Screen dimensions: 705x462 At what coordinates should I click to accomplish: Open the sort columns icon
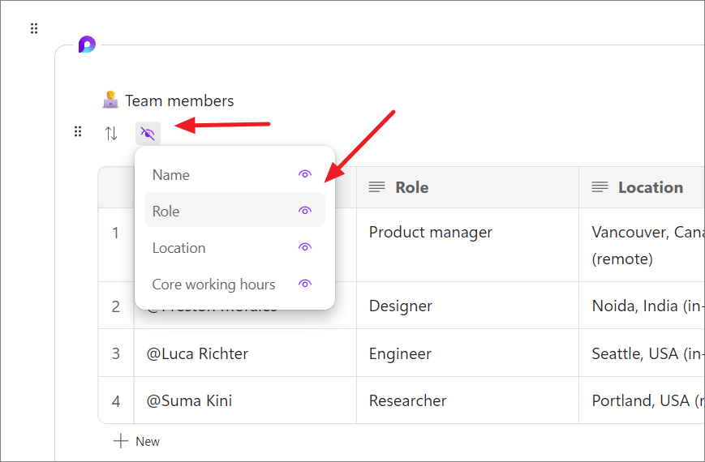111,134
